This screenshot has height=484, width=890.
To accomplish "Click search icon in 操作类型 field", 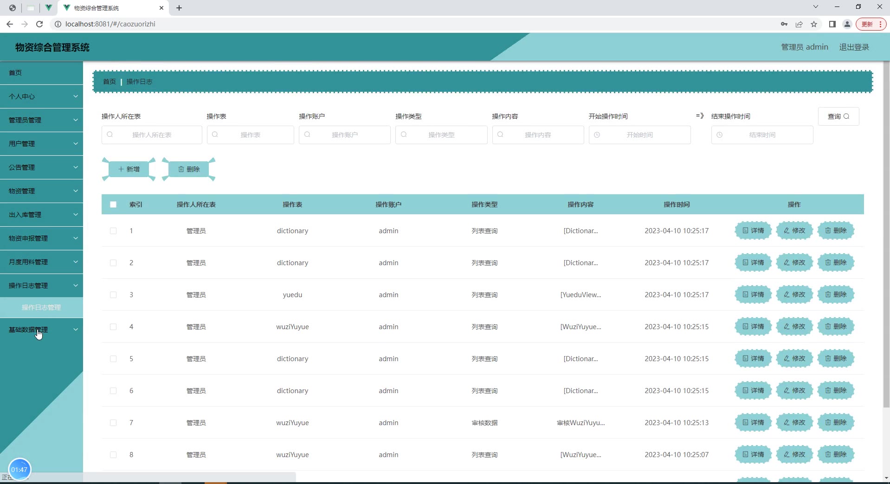I will coord(404,134).
